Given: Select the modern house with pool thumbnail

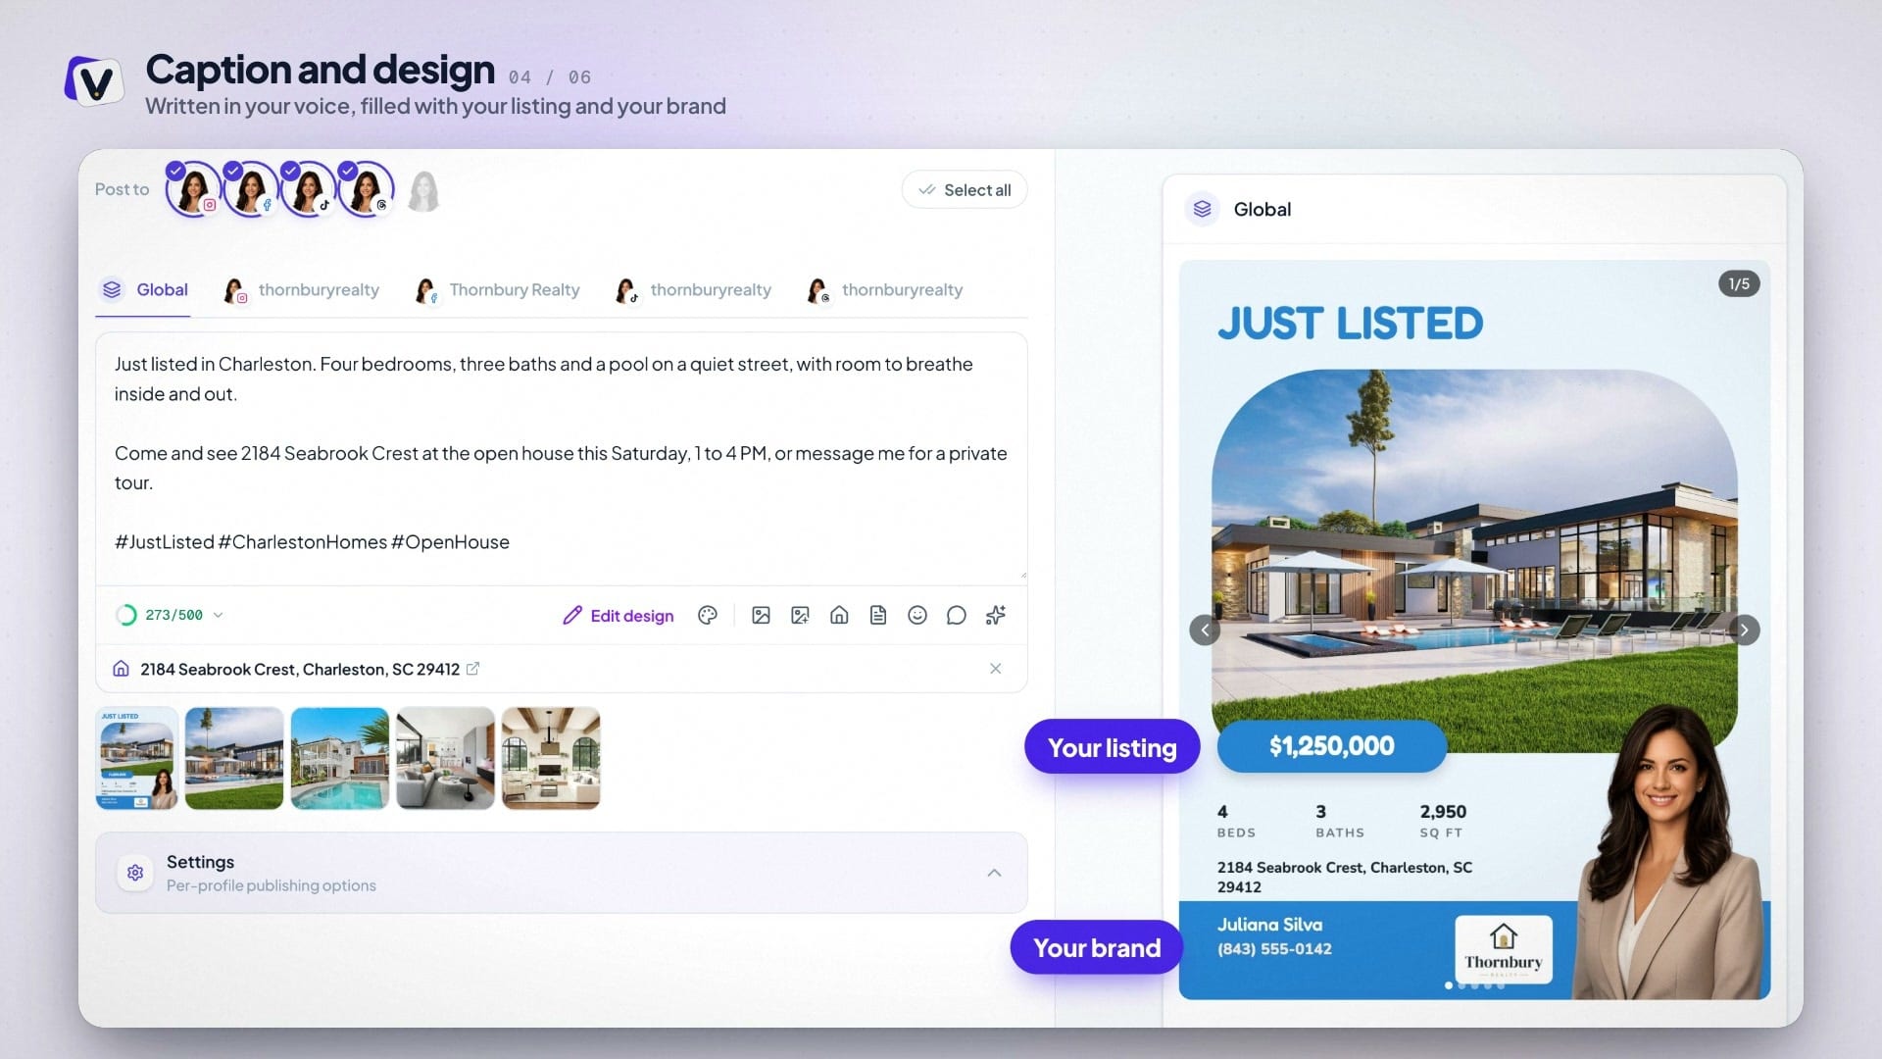Looking at the screenshot, I should (x=234, y=758).
